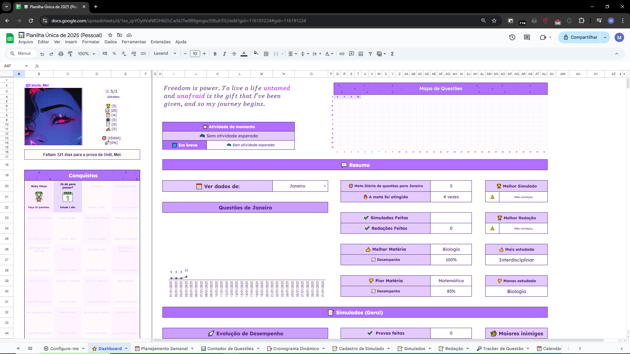Screen dimensions: 630x354
Task: Open the fill color picker
Action: click(x=256, y=53)
